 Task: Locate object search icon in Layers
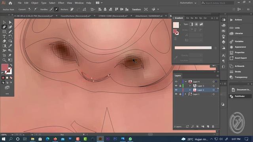193,127
